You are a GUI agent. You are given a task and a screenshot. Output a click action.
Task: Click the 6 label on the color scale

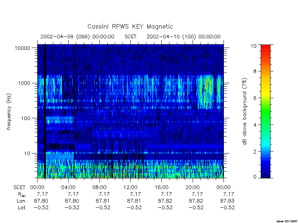pos(255,98)
